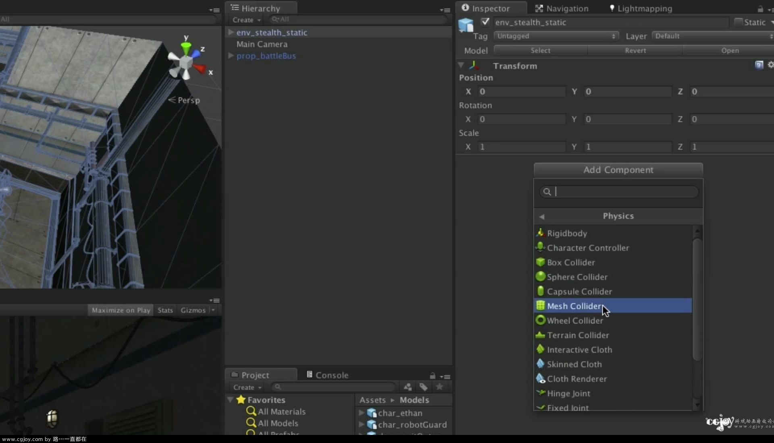Open the Console tab

click(327, 375)
